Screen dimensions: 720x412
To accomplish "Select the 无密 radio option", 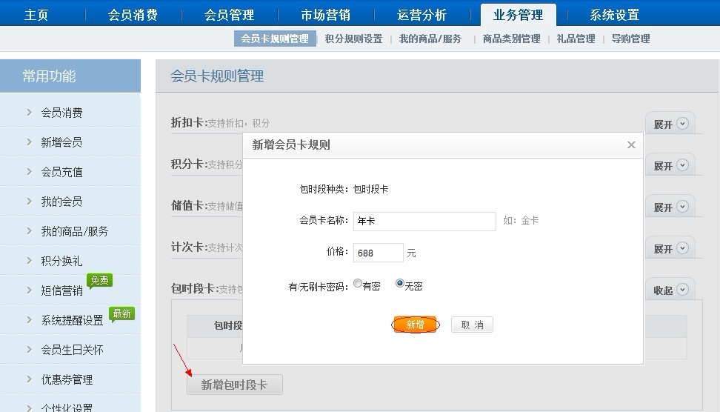I will point(401,284).
